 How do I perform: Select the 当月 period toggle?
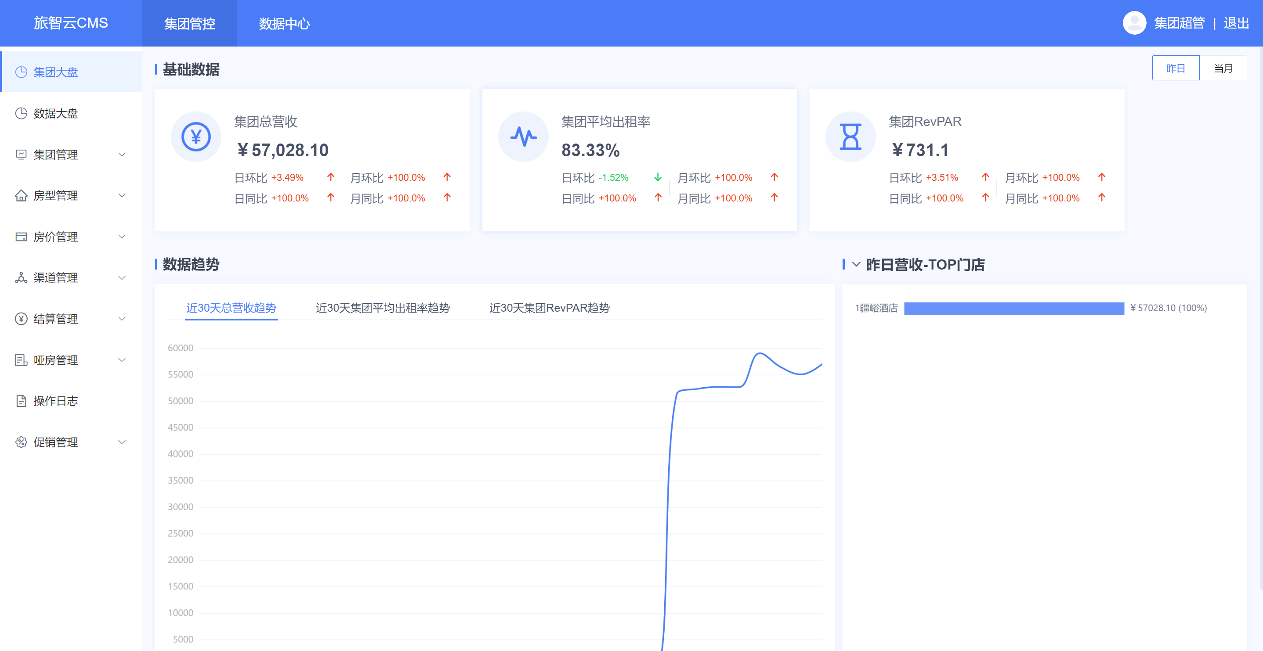[1223, 68]
